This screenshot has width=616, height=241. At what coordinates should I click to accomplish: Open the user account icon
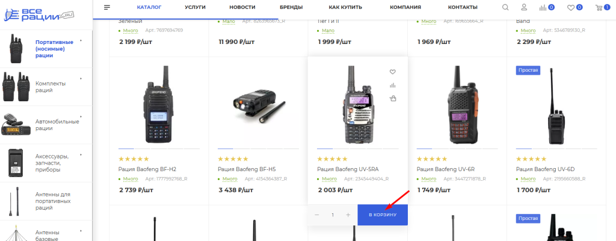(x=524, y=7)
